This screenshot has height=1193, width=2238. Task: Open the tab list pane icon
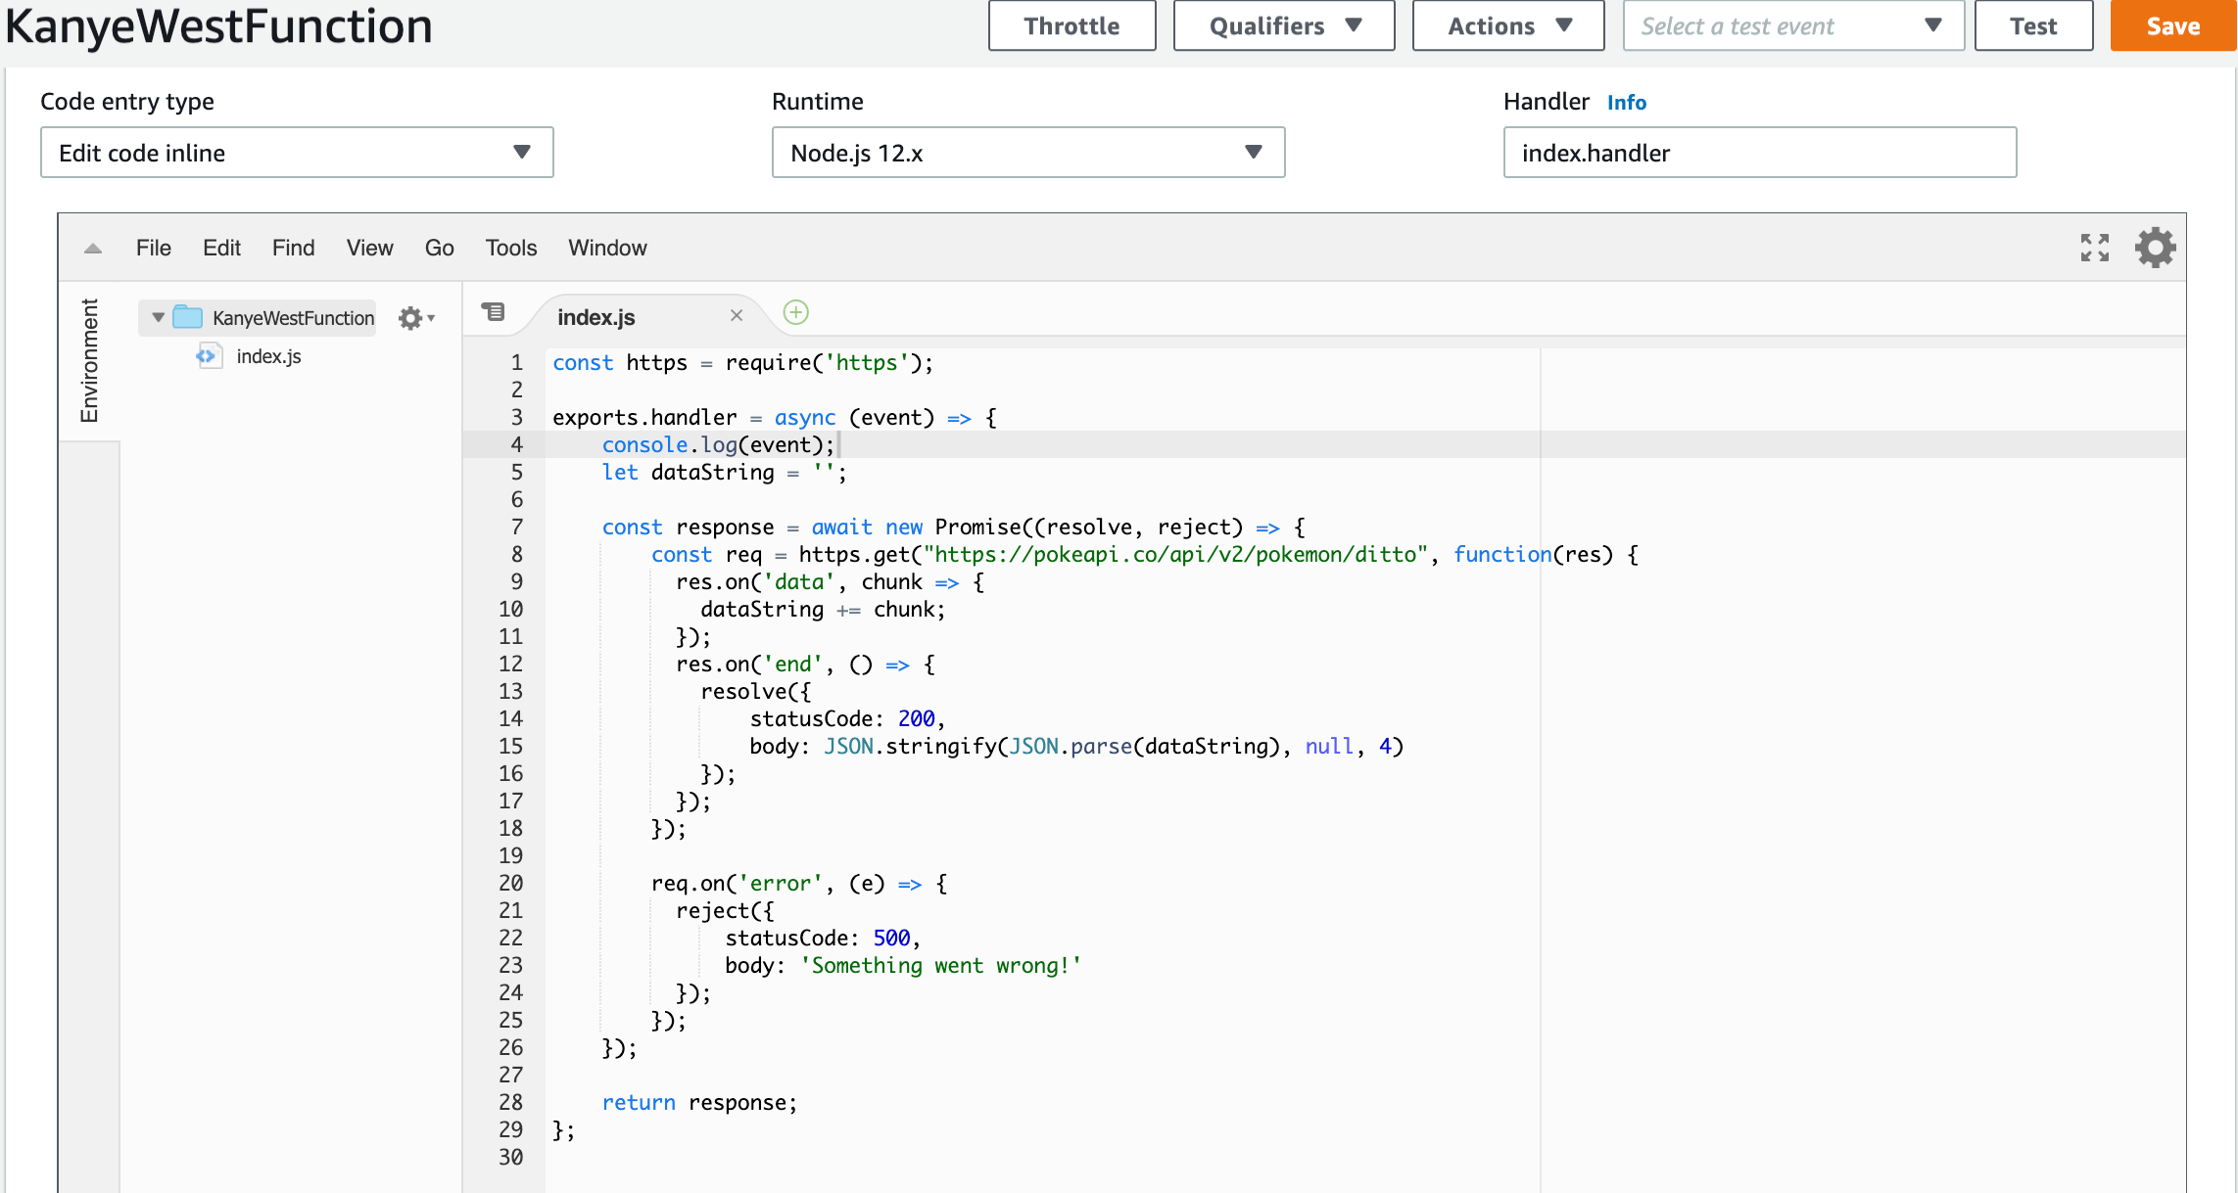pyautogui.click(x=493, y=312)
